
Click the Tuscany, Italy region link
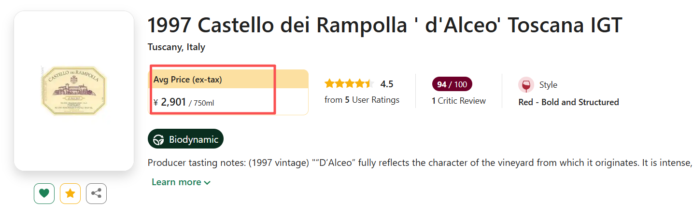point(176,47)
